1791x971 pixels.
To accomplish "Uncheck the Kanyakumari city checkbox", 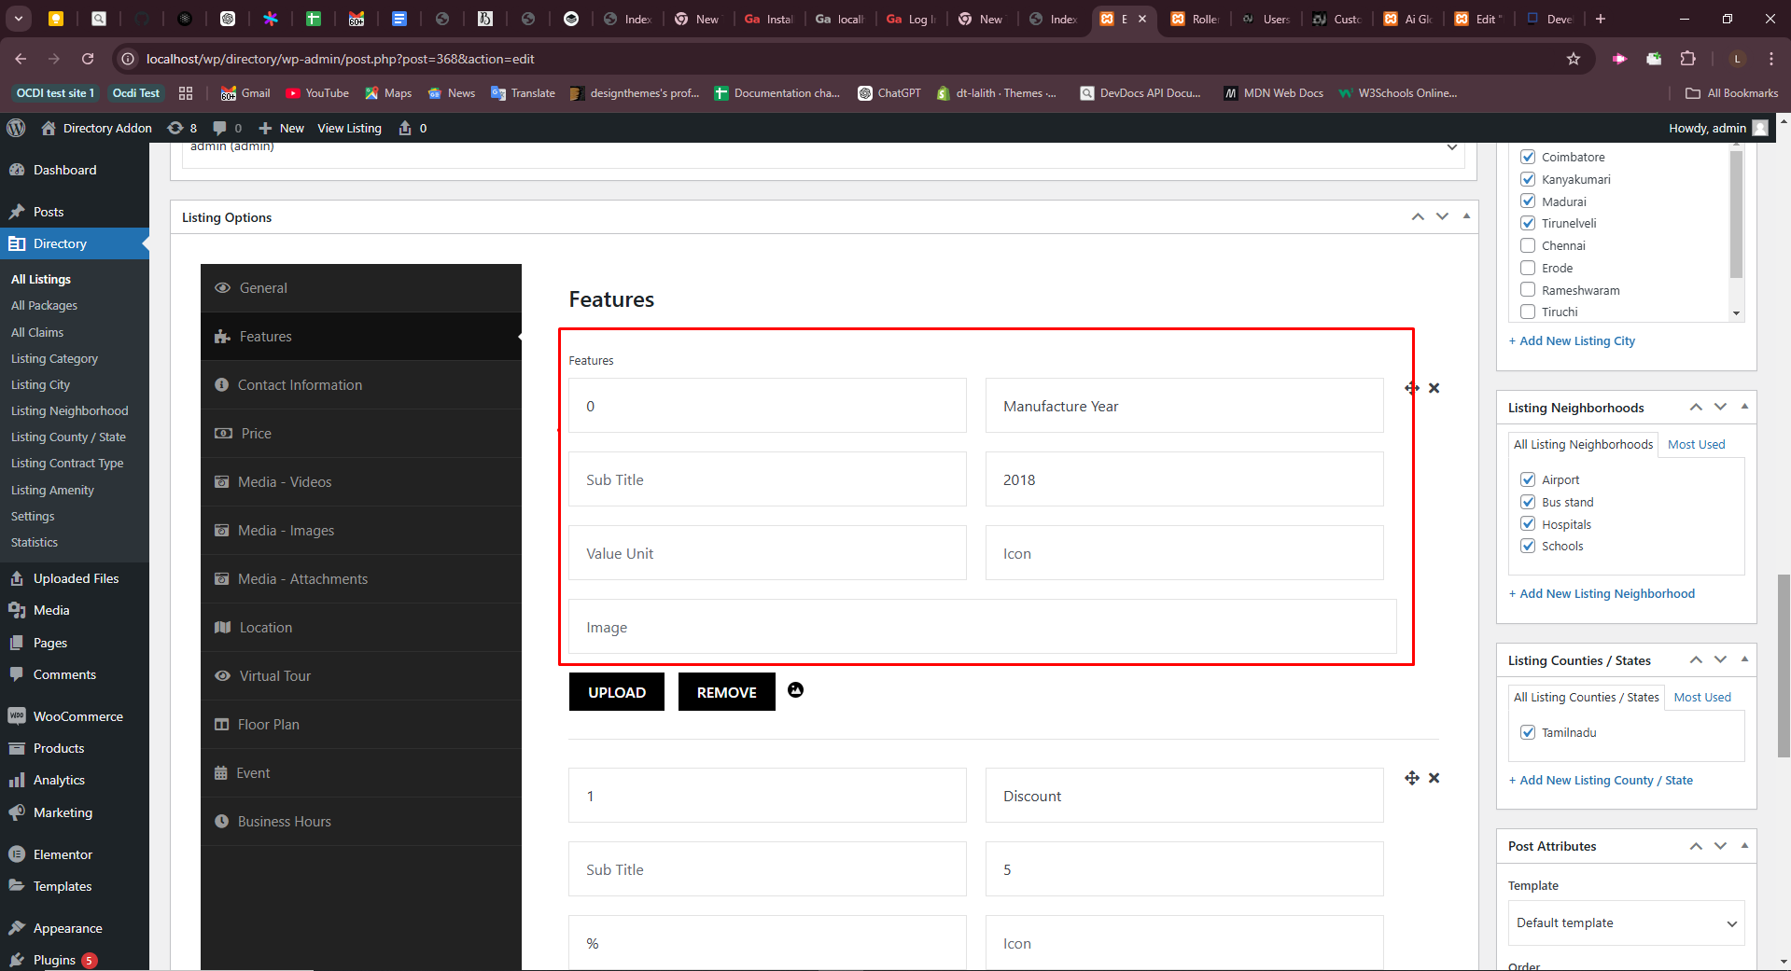I will pyautogui.click(x=1528, y=179).
